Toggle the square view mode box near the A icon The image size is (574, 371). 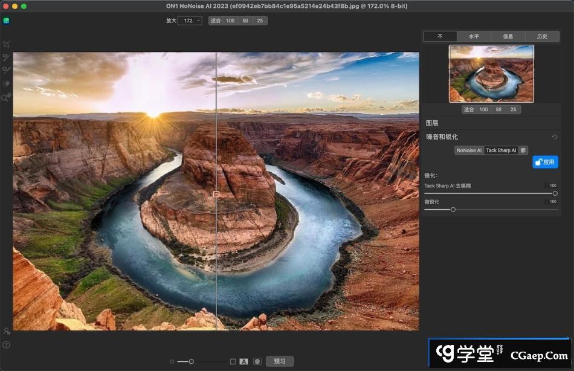233,361
